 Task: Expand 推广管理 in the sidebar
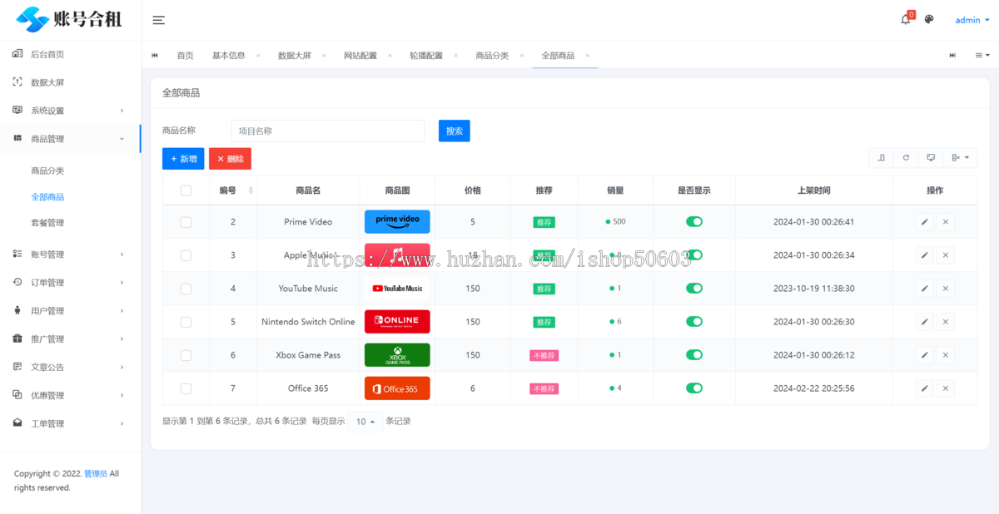coord(70,339)
